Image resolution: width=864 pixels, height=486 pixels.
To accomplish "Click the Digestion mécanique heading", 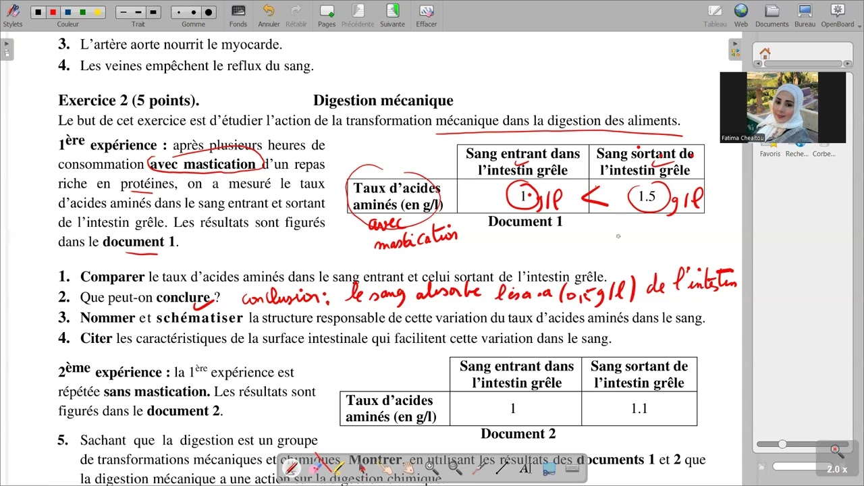I will point(383,101).
